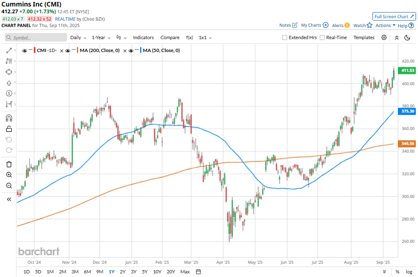Screen dimensions: 418x277
Task: Open the f(x) expressions menu
Action: (x=189, y=38)
